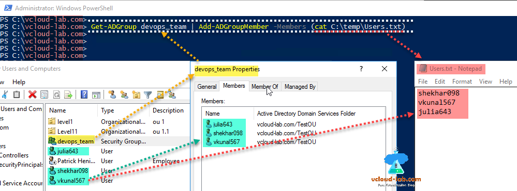Viewport: 517px width, 191px height.
Task: Click julia643 line in Notepad
Action: [434, 112]
